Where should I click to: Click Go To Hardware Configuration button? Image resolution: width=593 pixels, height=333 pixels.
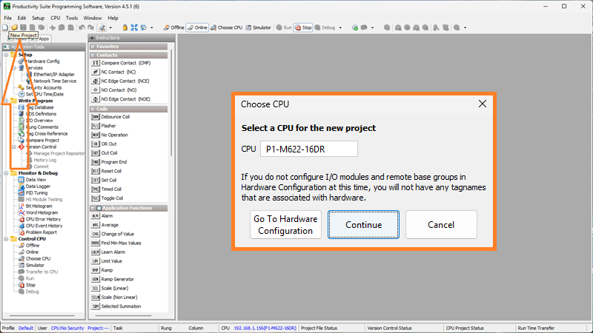(x=285, y=225)
